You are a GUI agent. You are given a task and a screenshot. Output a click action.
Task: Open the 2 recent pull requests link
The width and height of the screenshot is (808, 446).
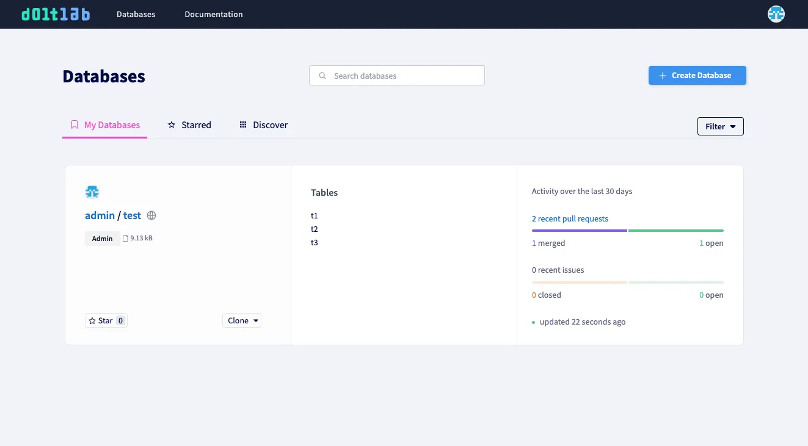click(x=570, y=218)
